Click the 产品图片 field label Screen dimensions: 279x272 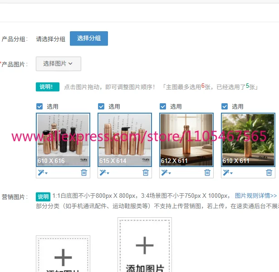click(14, 64)
